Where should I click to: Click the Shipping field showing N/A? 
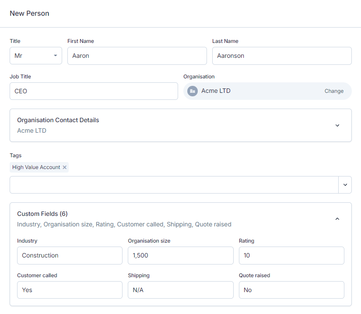tap(180, 290)
